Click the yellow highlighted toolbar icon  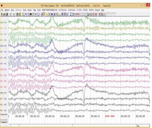click(x=47, y=14)
